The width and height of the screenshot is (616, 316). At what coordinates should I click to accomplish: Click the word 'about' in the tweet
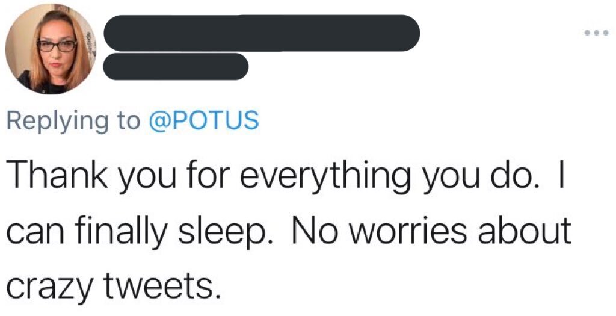[520, 233]
